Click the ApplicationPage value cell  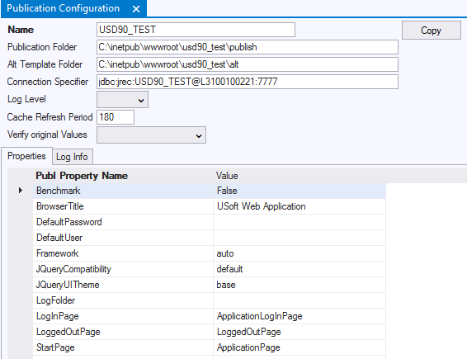(x=300, y=347)
